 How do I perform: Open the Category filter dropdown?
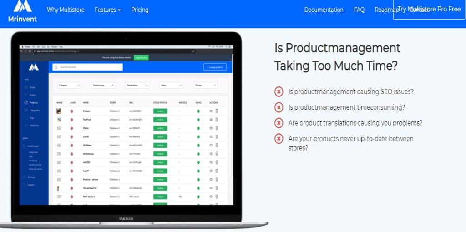(x=69, y=85)
